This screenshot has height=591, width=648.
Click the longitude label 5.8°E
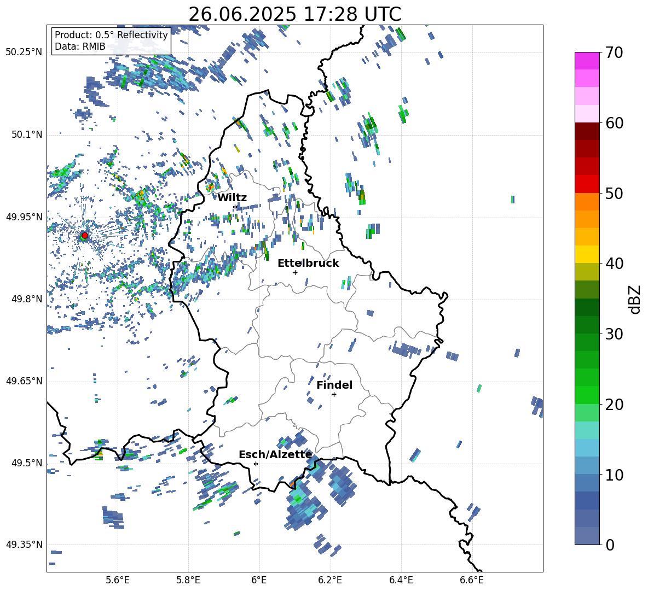pyautogui.click(x=188, y=580)
